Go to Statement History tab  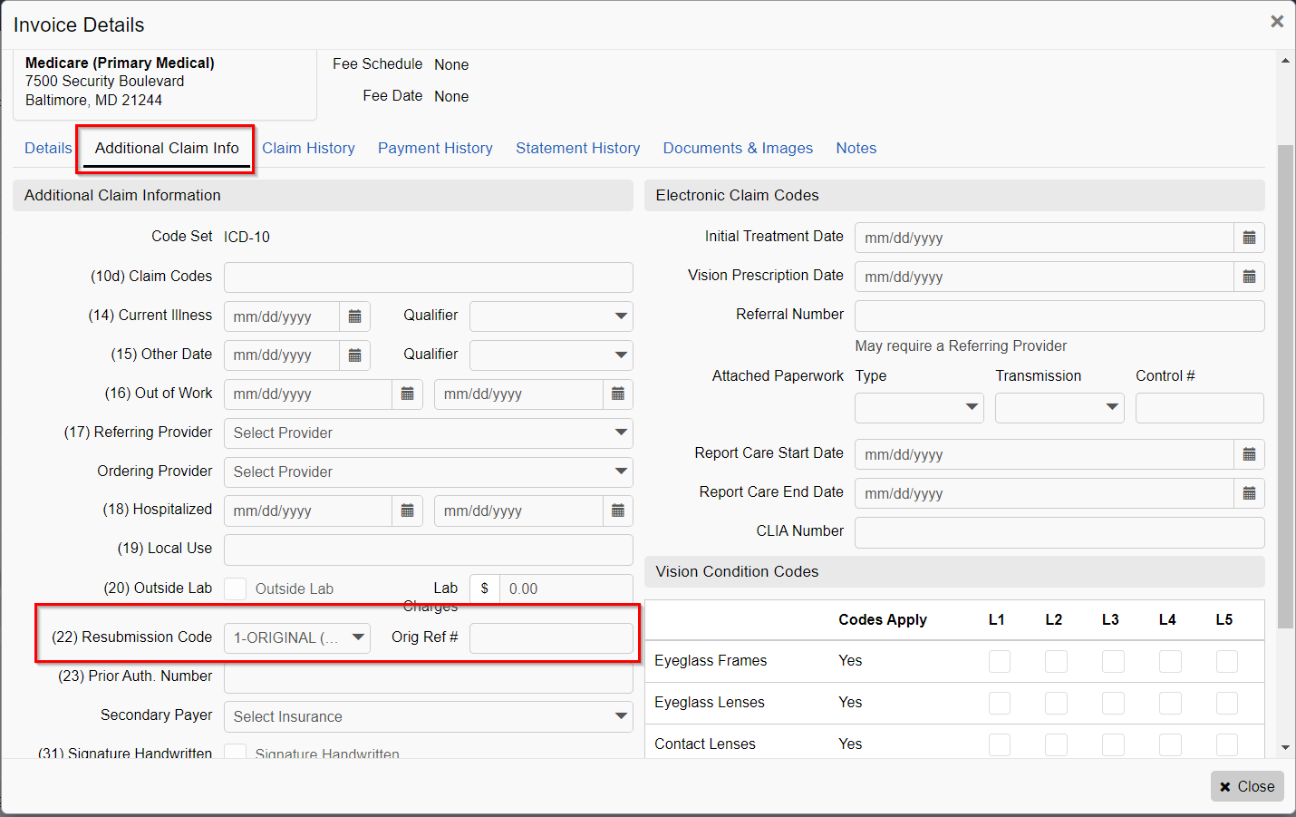click(x=577, y=148)
